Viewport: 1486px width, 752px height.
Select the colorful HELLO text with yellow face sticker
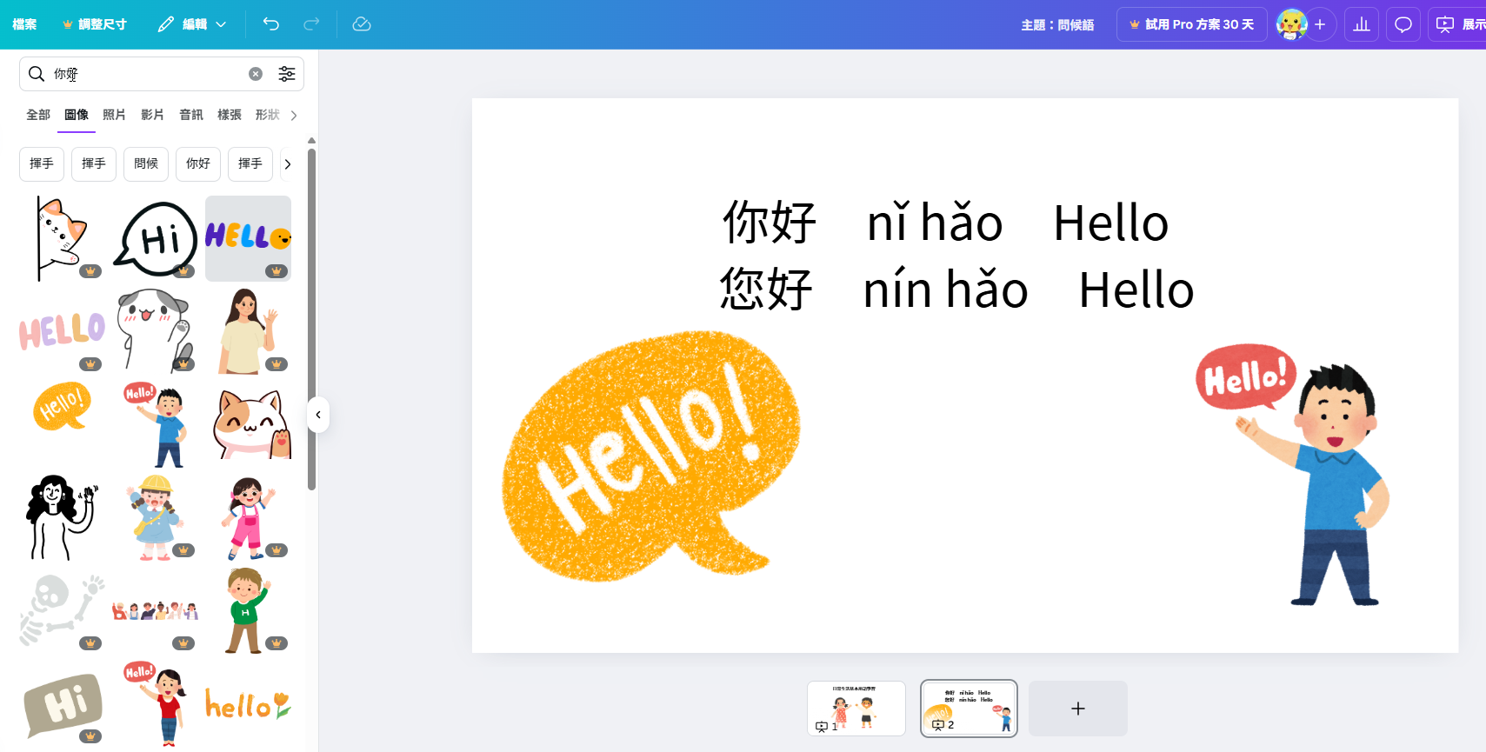248,238
